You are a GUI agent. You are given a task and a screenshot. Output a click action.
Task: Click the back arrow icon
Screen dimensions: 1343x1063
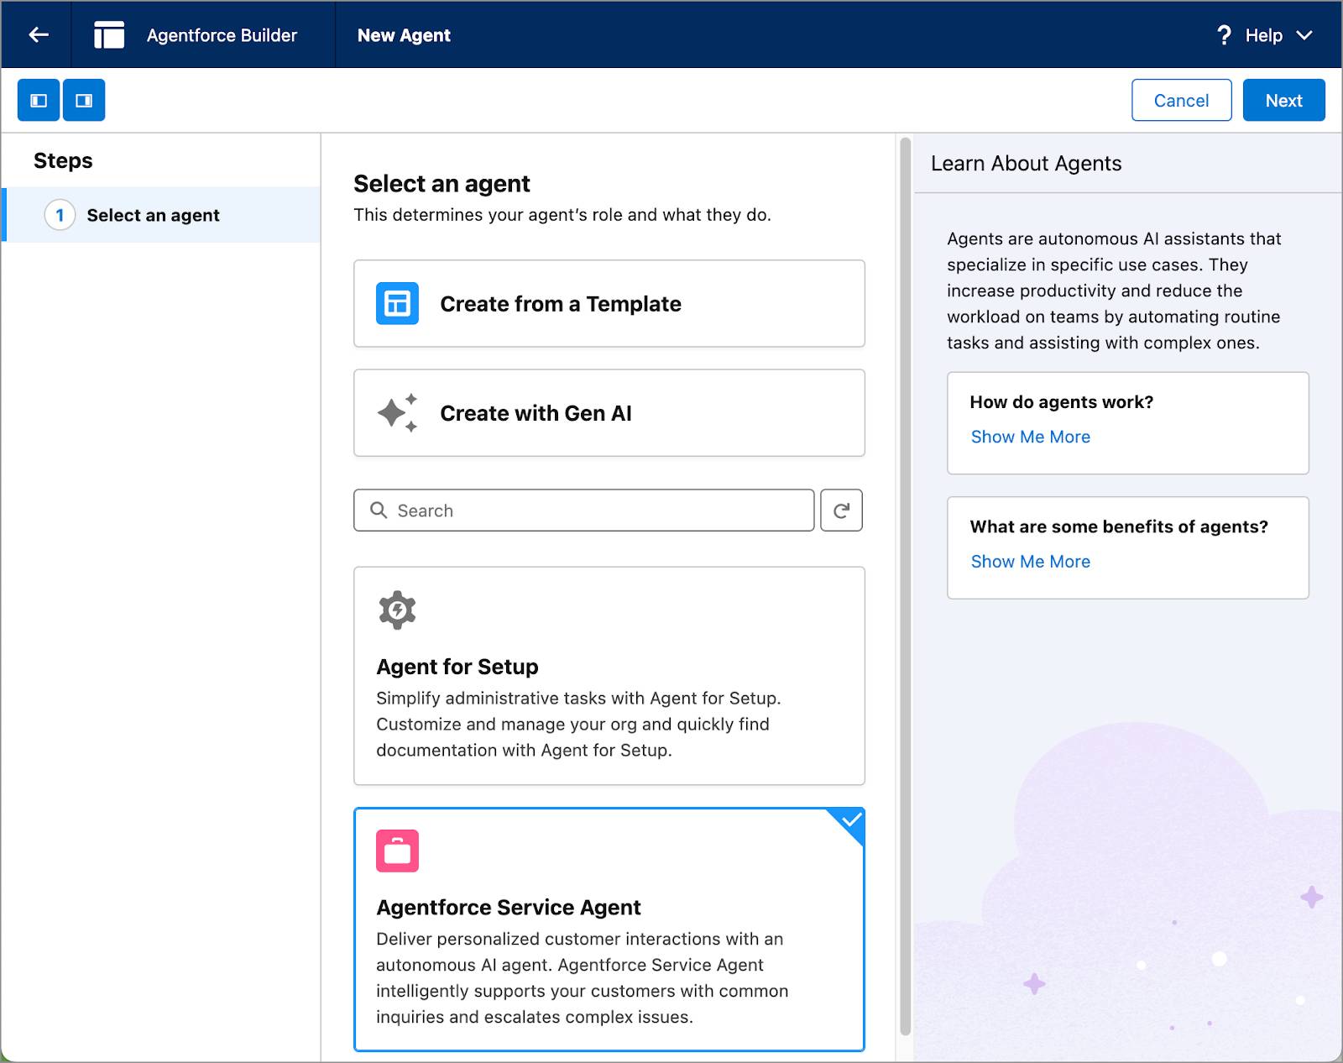click(x=39, y=34)
